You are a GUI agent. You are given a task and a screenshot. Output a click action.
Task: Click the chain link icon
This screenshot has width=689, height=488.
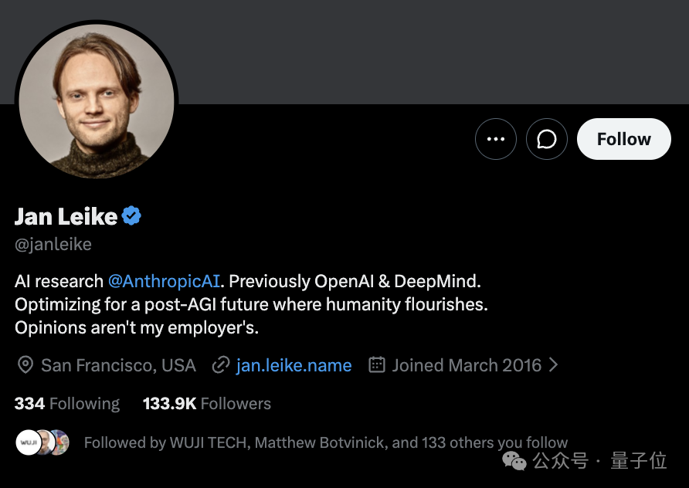tap(221, 365)
